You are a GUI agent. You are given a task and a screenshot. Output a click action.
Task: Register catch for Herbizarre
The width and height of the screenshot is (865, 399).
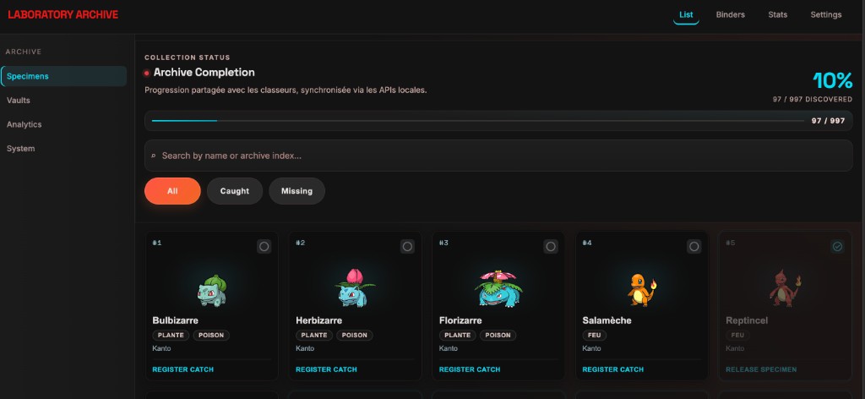coord(326,369)
